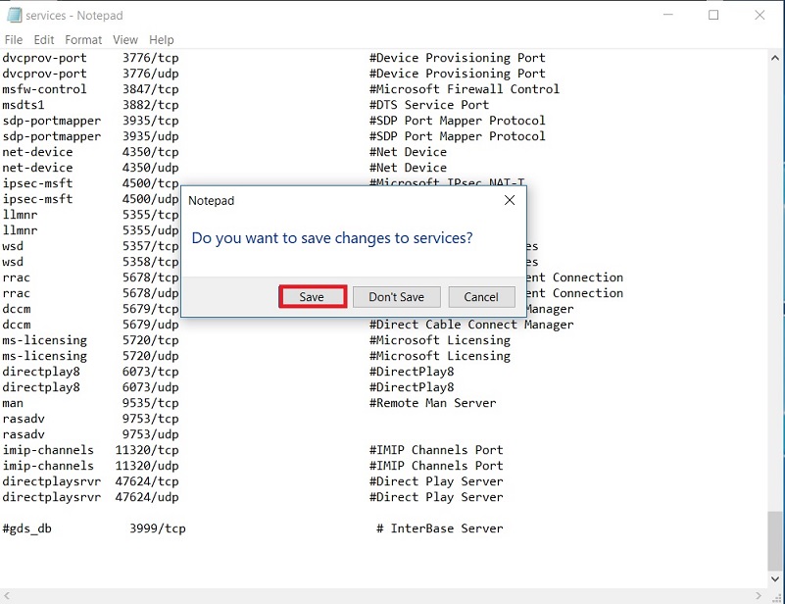785x604 pixels.
Task: Cancel the save prompt
Action: 481,297
